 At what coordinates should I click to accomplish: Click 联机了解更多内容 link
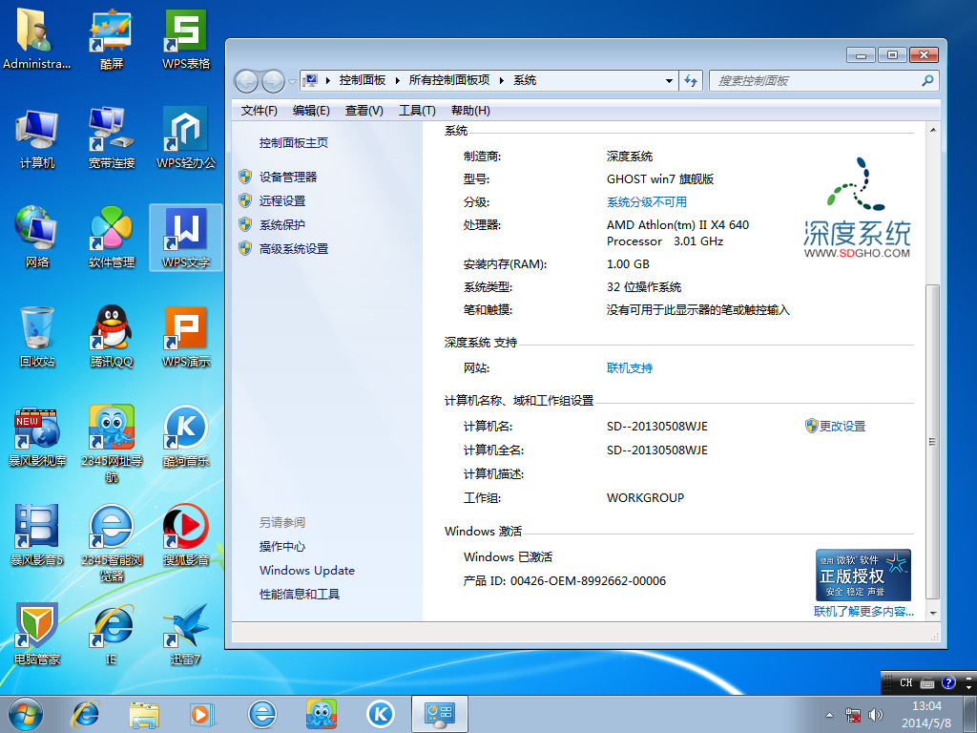pos(863,612)
